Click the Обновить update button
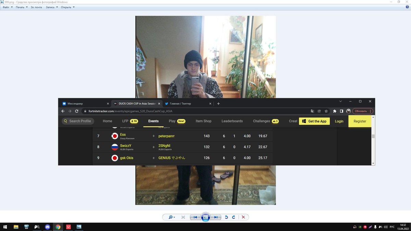411x231 pixels. (x=363, y=111)
